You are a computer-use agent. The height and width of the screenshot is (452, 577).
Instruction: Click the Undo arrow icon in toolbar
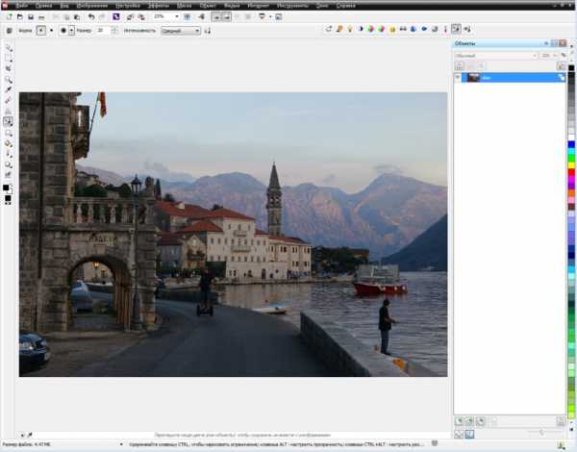[x=90, y=16]
